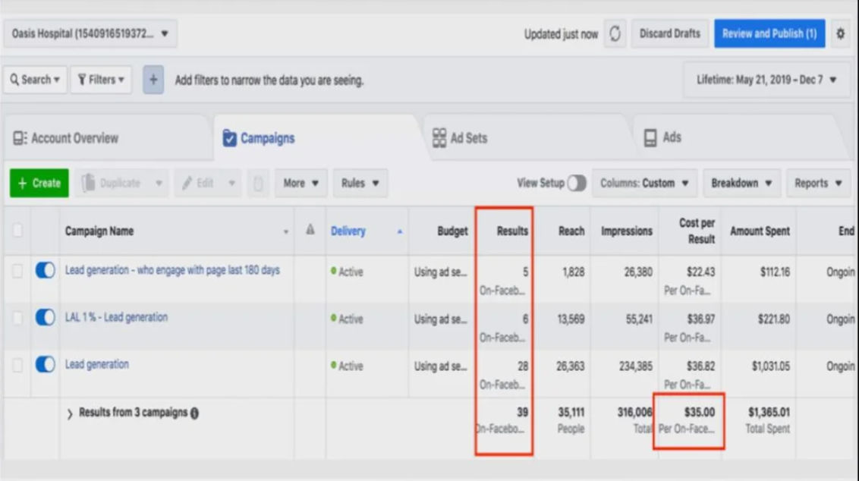The width and height of the screenshot is (859, 481).
Task: Check the select-all campaigns header checkbox
Action: (x=17, y=231)
